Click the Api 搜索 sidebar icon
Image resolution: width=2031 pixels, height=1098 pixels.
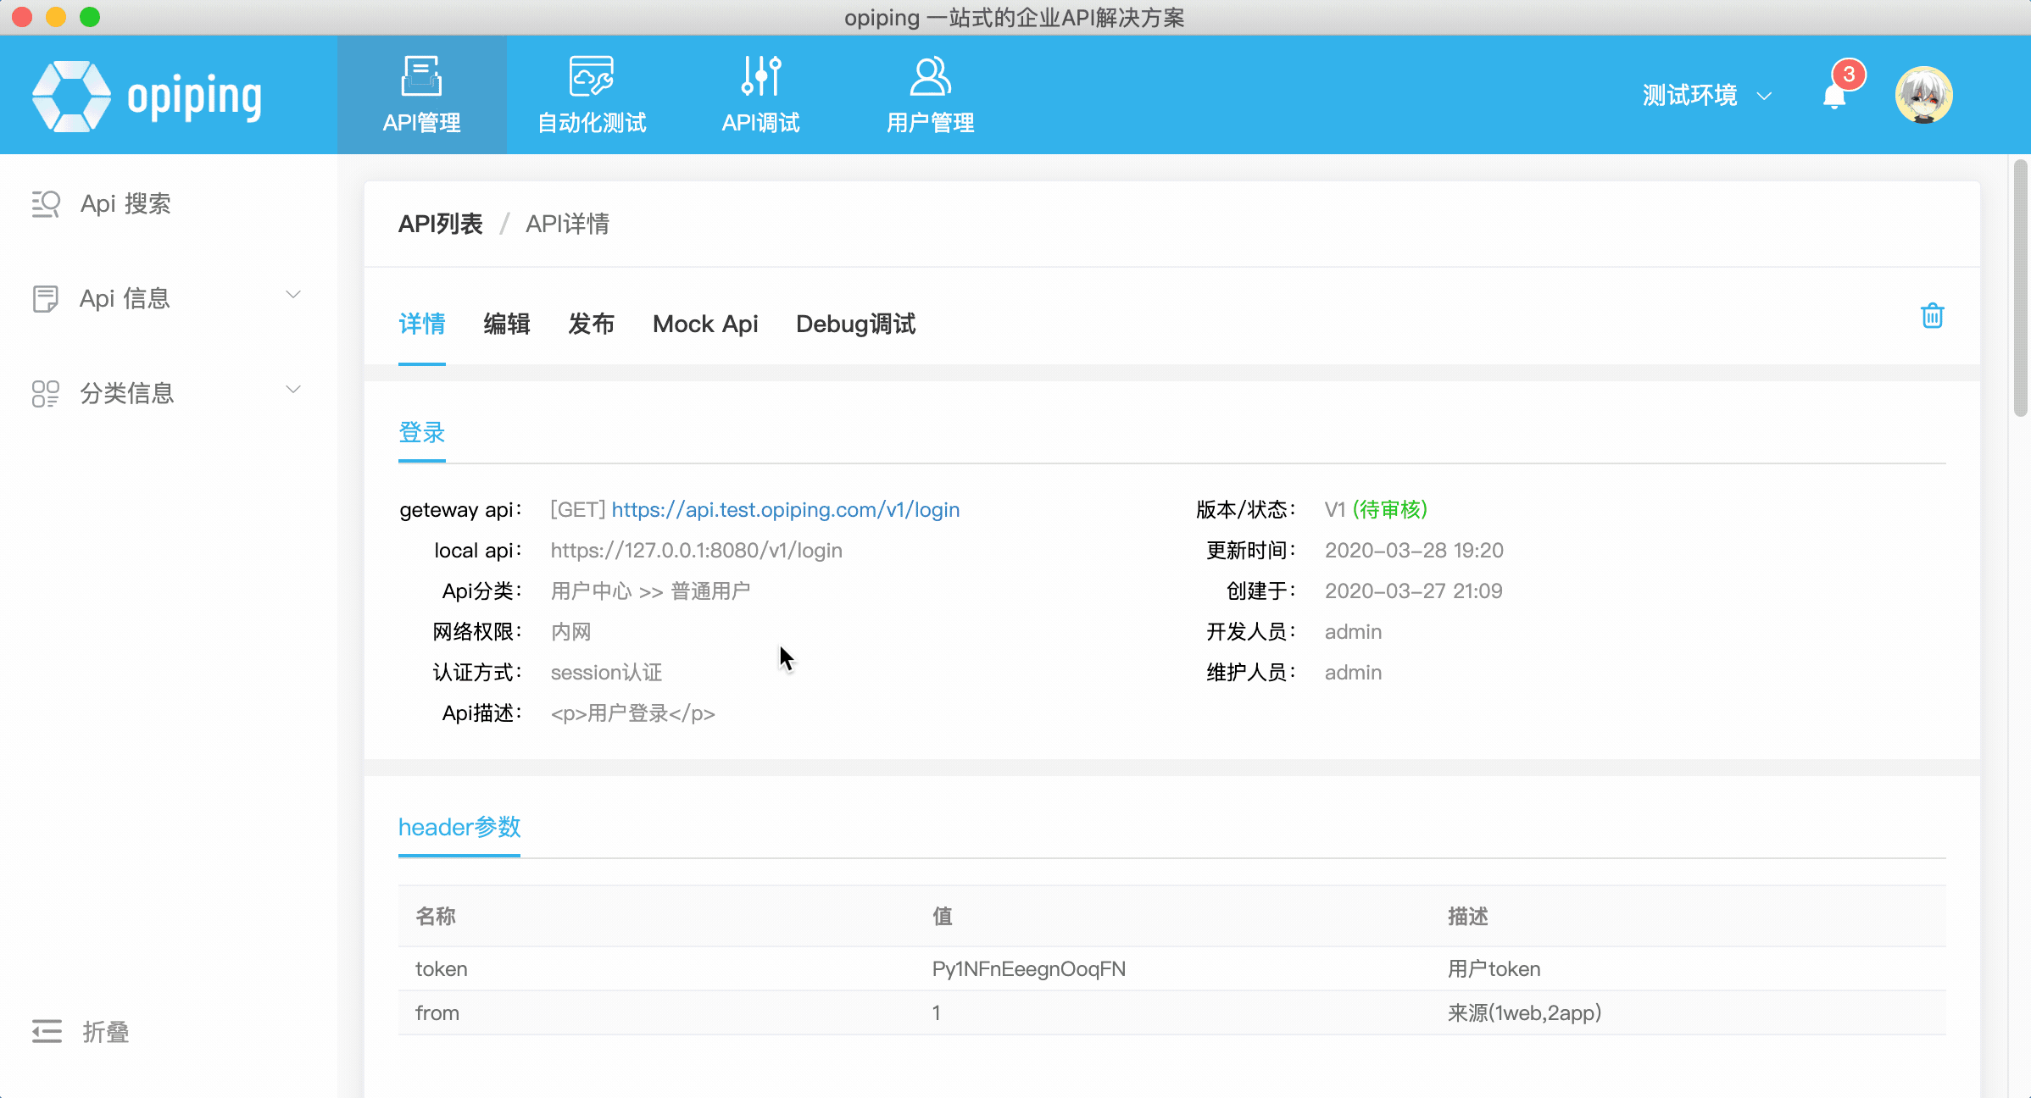[x=46, y=203]
